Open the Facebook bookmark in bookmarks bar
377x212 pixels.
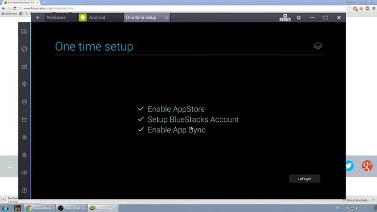(x=21, y=14)
